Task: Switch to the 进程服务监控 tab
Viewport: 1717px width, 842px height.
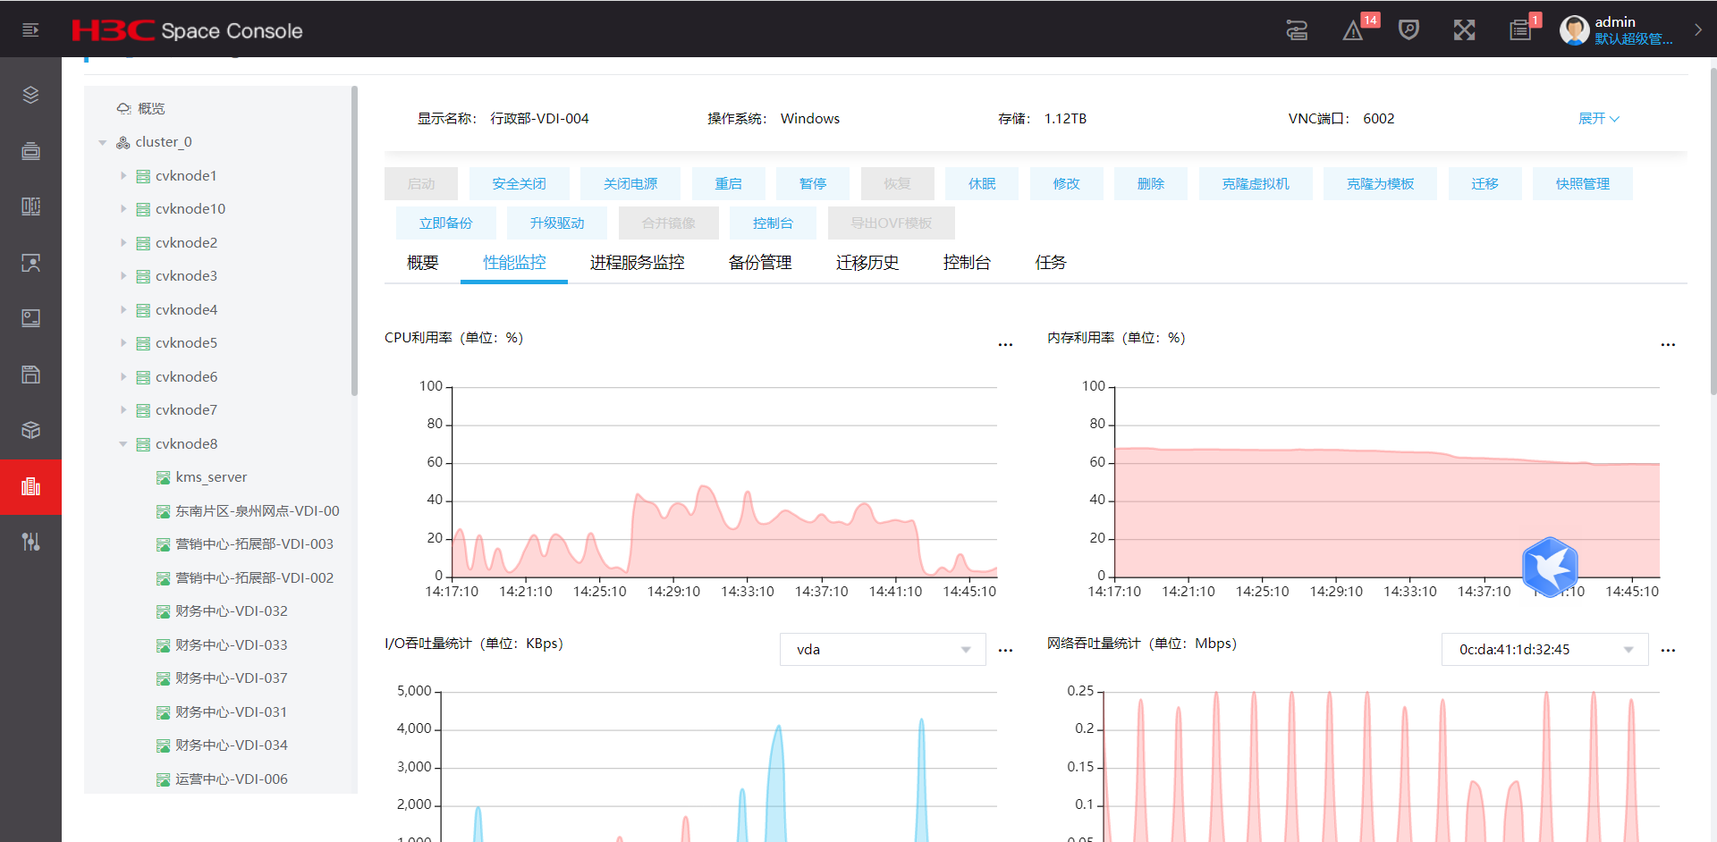Action: pos(637,263)
